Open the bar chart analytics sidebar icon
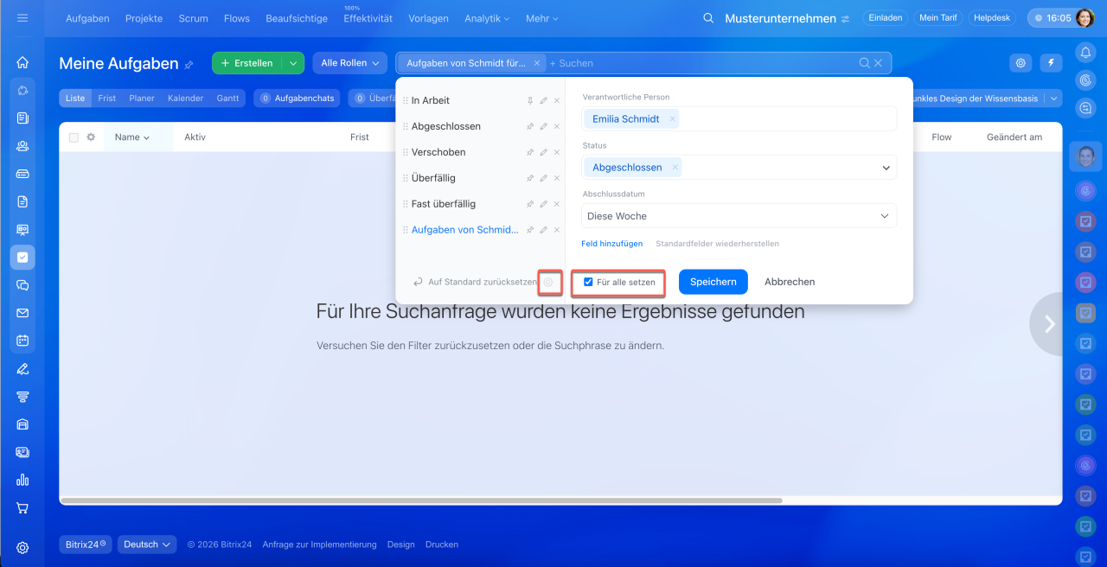Viewport: 1107px width, 567px height. (x=22, y=480)
